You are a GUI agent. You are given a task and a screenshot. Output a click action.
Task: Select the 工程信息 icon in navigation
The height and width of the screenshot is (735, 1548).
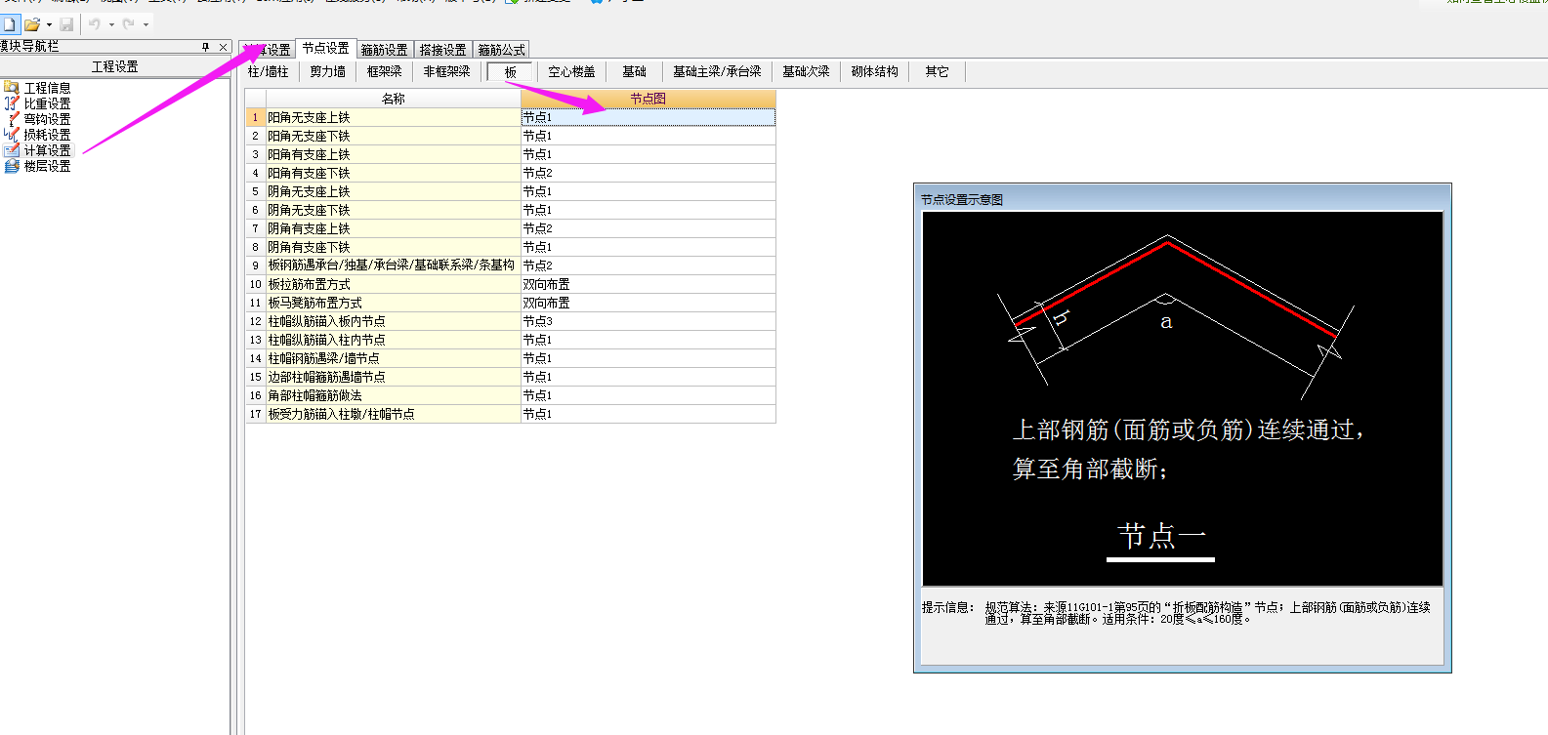click(x=12, y=88)
